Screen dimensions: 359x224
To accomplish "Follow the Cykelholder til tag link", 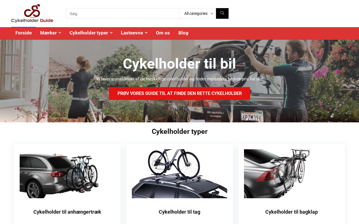I will [179, 212].
